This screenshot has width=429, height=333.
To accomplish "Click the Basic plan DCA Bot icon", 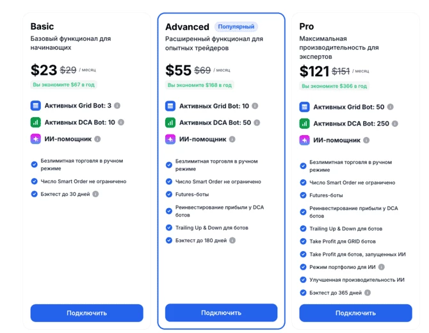I will pyautogui.click(x=36, y=122).
